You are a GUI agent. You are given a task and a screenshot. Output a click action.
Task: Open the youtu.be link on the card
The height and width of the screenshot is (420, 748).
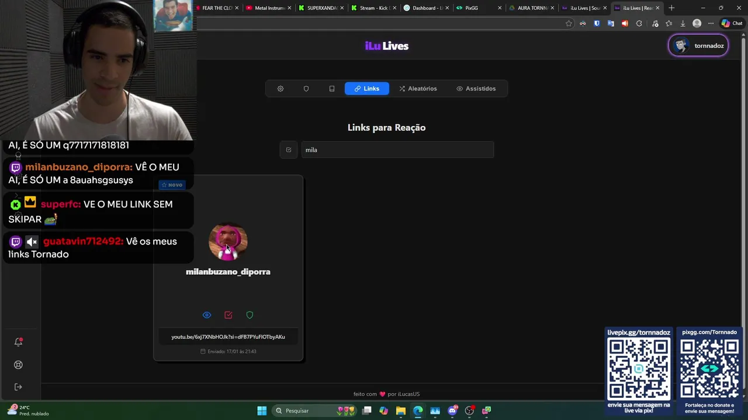[228, 337]
